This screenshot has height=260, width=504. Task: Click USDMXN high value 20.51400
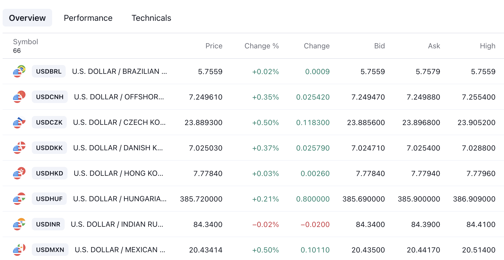coord(479,250)
